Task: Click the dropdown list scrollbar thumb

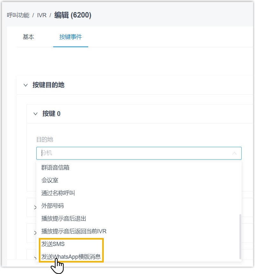Action: pyautogui.click(x=240, y=237)
